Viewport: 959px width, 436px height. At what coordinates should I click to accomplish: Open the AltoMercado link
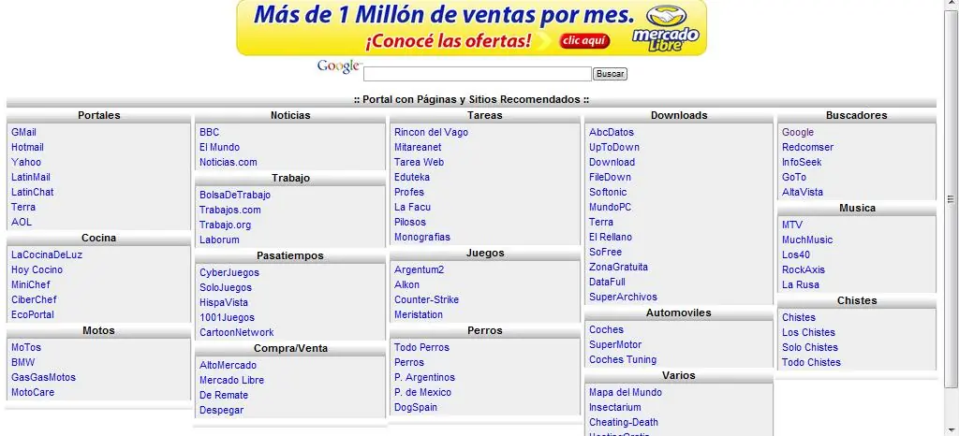[229, 365]
